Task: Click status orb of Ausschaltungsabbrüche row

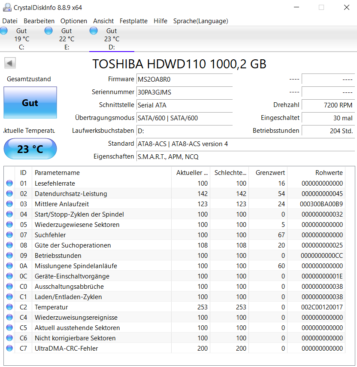Action: pos(9,286)
